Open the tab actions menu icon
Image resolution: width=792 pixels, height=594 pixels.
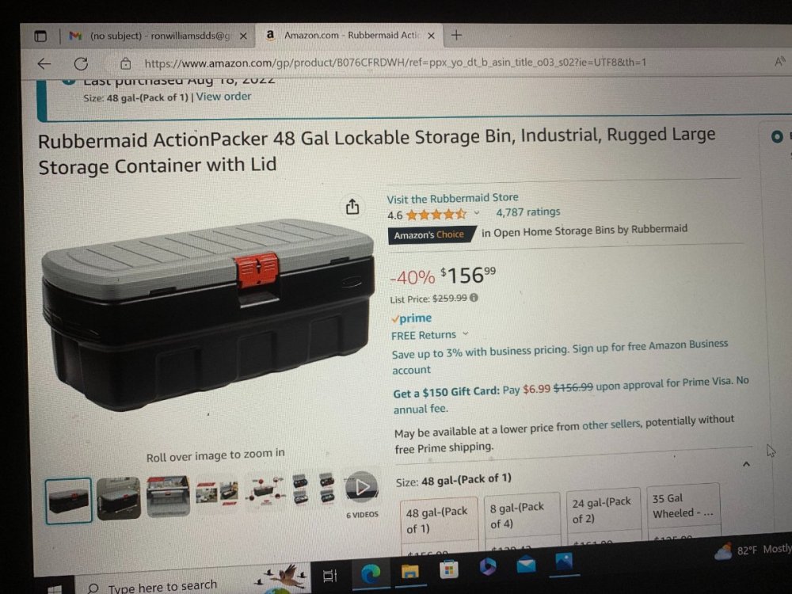click(40, 36)
